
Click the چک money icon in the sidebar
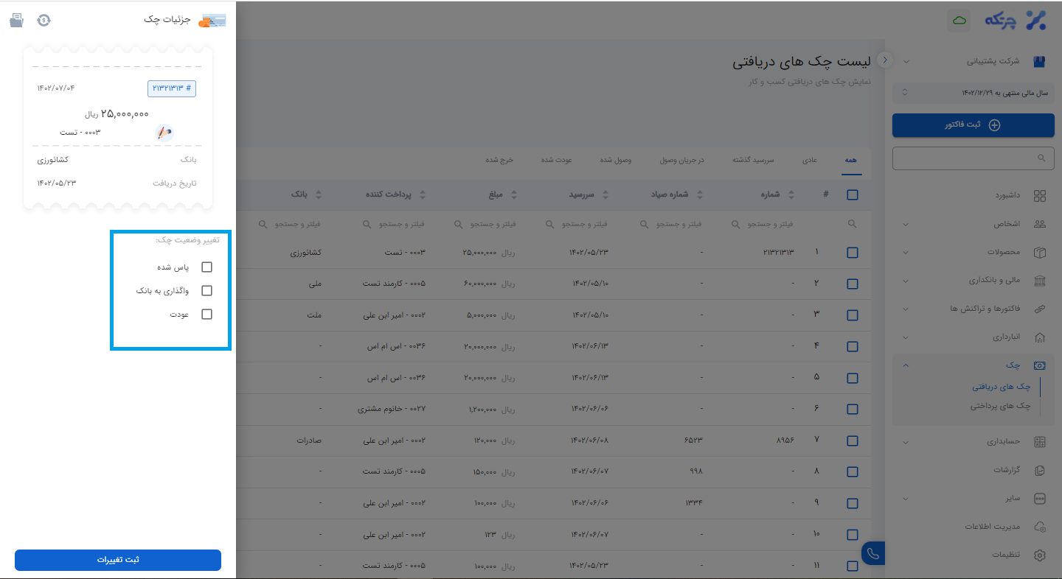coord(1040,365)
